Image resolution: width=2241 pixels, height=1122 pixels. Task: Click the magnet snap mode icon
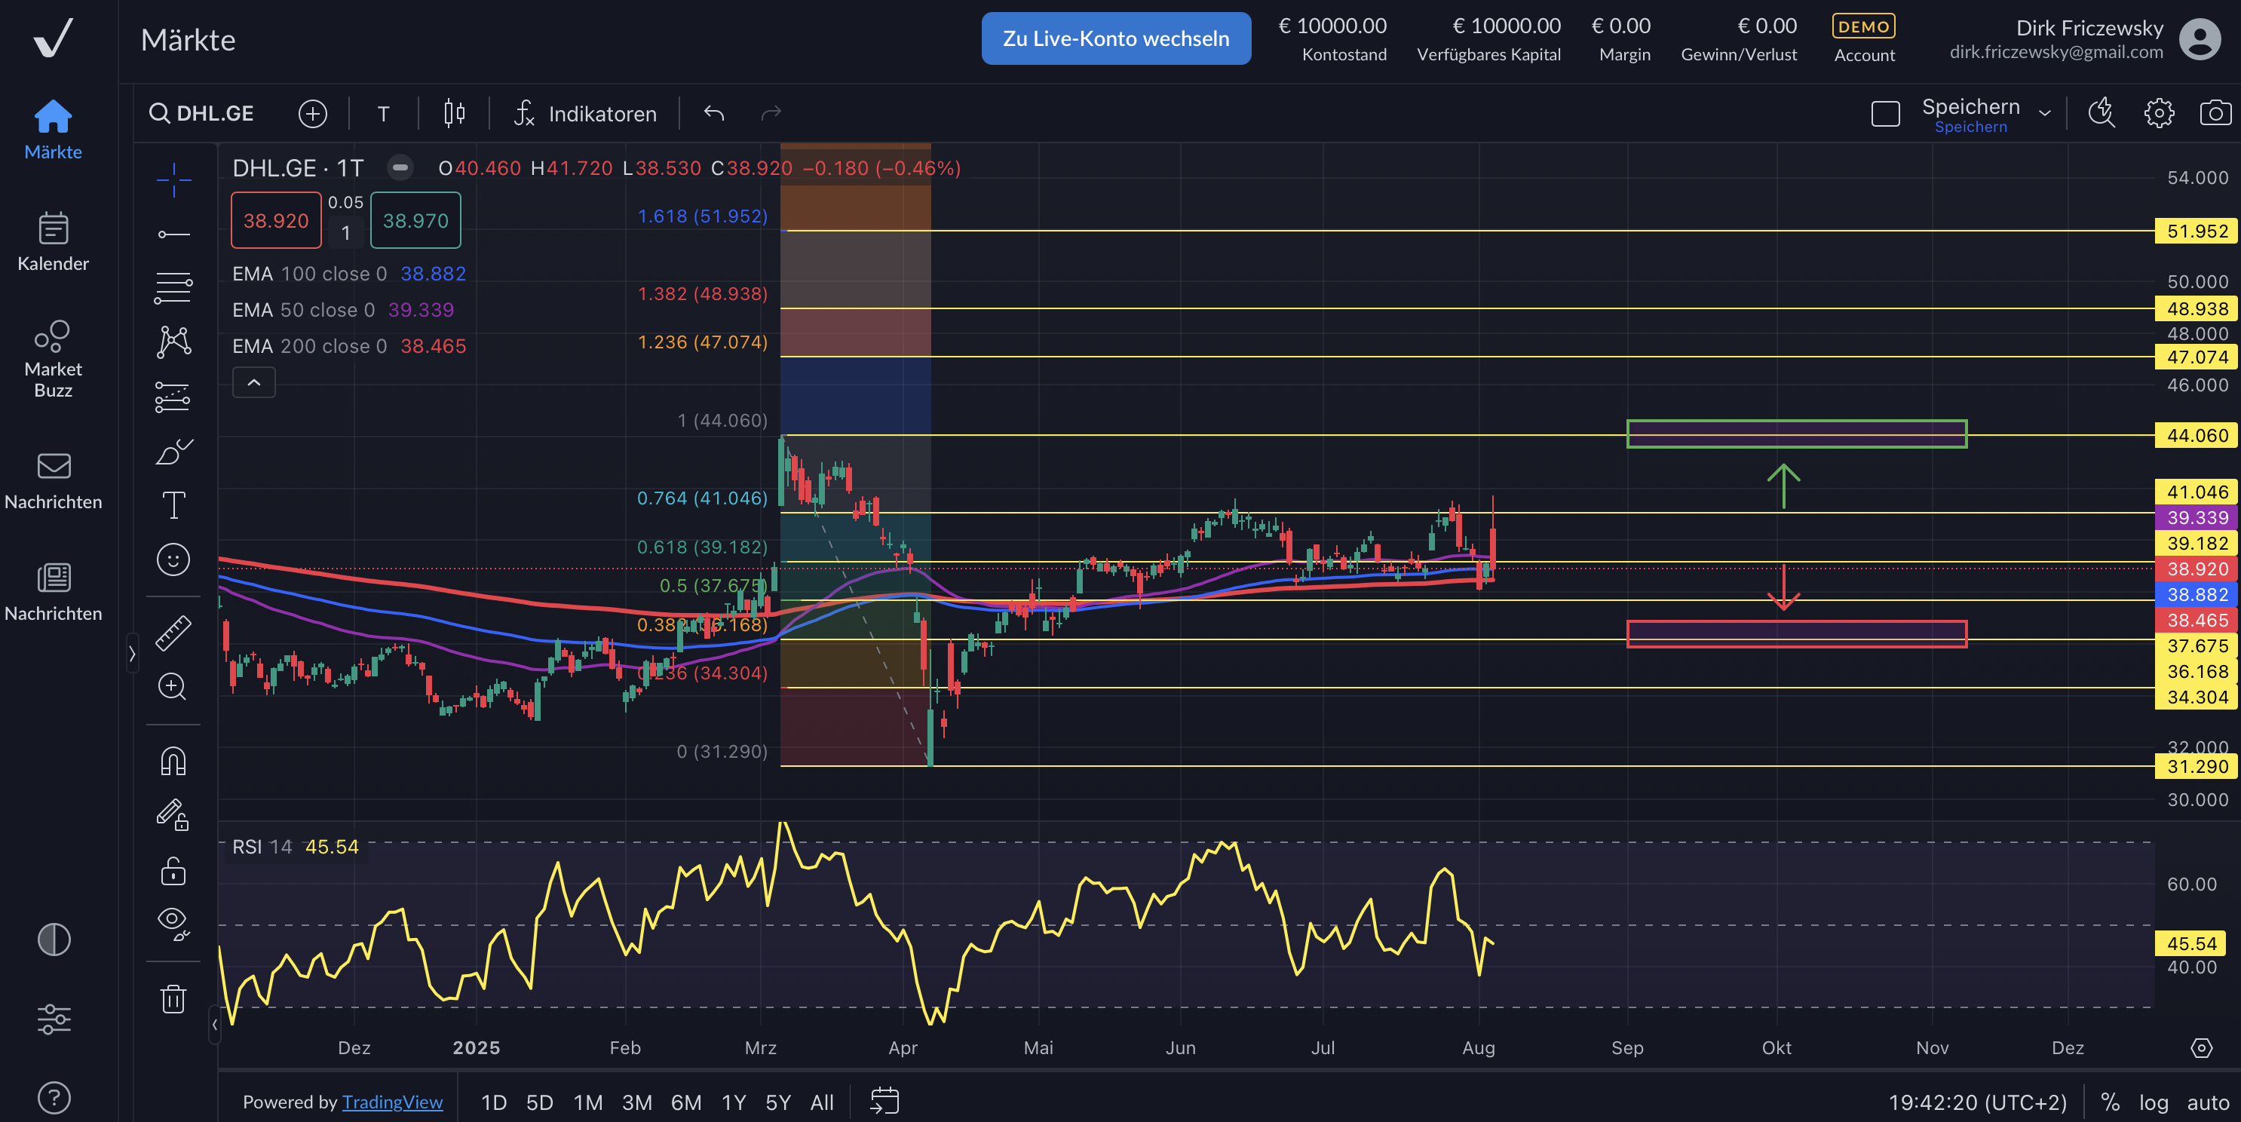173,761
